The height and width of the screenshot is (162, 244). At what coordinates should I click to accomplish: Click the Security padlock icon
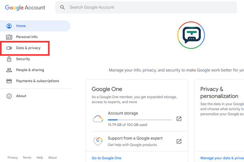pyautogui.click(x=9, y=59)
